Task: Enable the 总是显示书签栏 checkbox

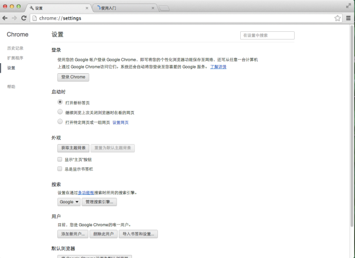Action: (60, 169)
